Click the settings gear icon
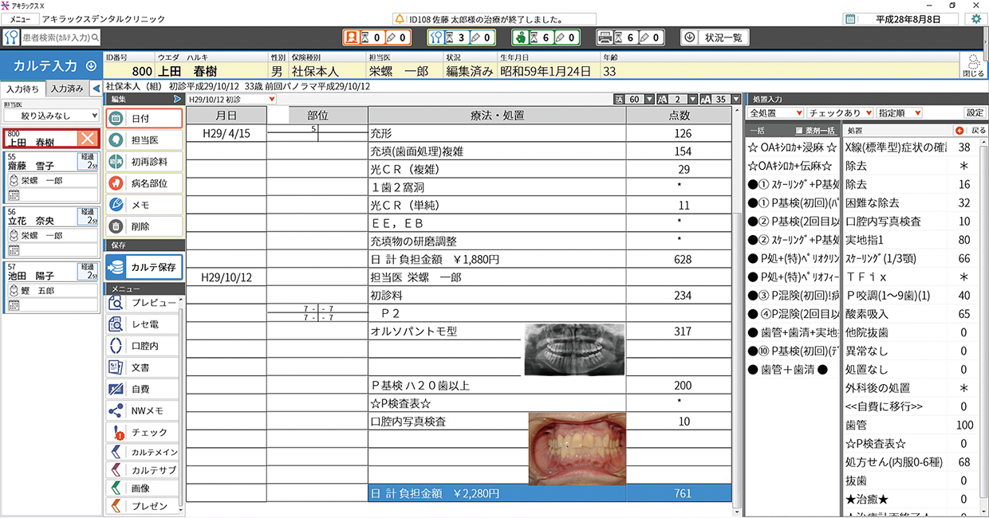Screen dimensions: 989x518 point(975,18)
